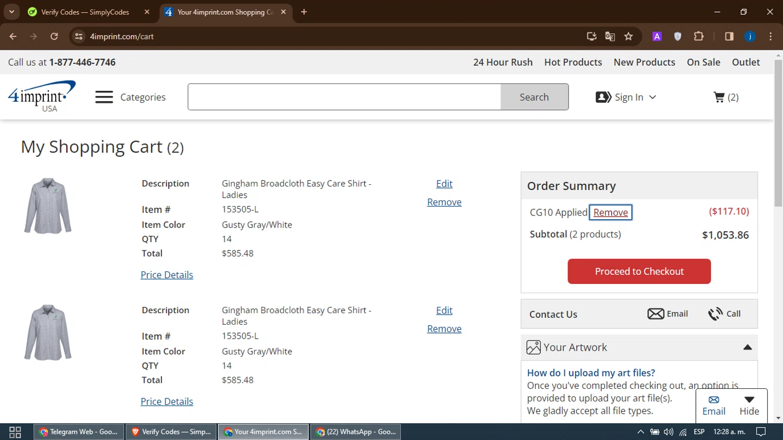Click the Email envelope icon in Contact Us

[x=656, y=314]
